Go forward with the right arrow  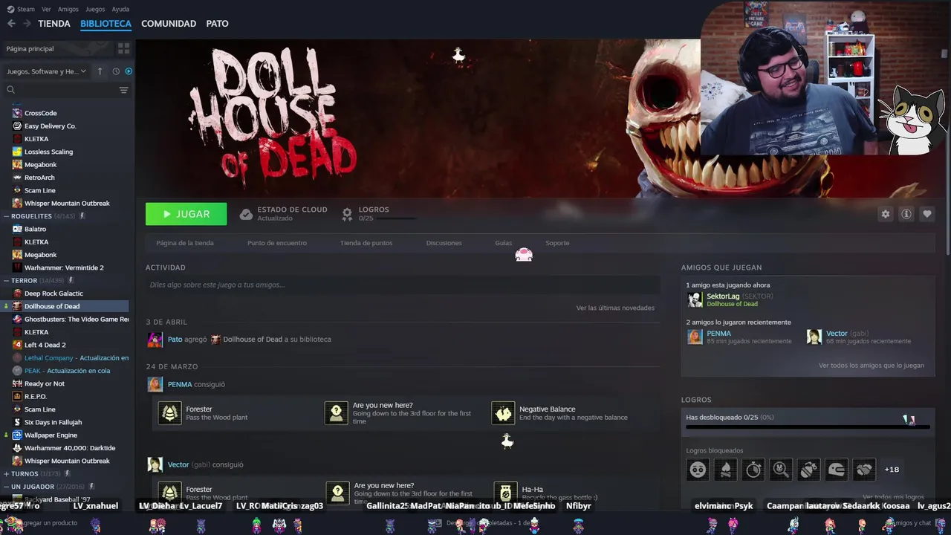click(27, 24)
